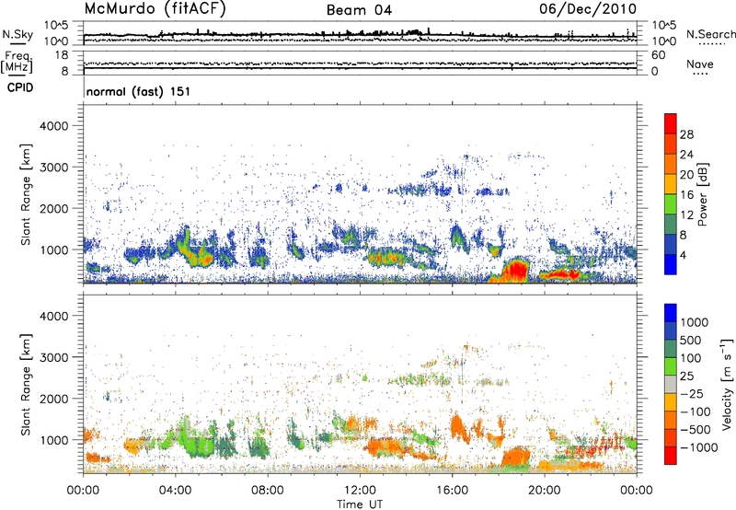
Task: Click the 16:00 time axis tick label
Action: tap(452, 491)
